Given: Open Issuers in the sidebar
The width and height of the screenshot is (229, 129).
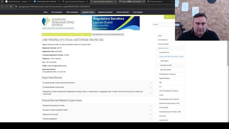Looking at the screenshot, I should pos(161,95).
